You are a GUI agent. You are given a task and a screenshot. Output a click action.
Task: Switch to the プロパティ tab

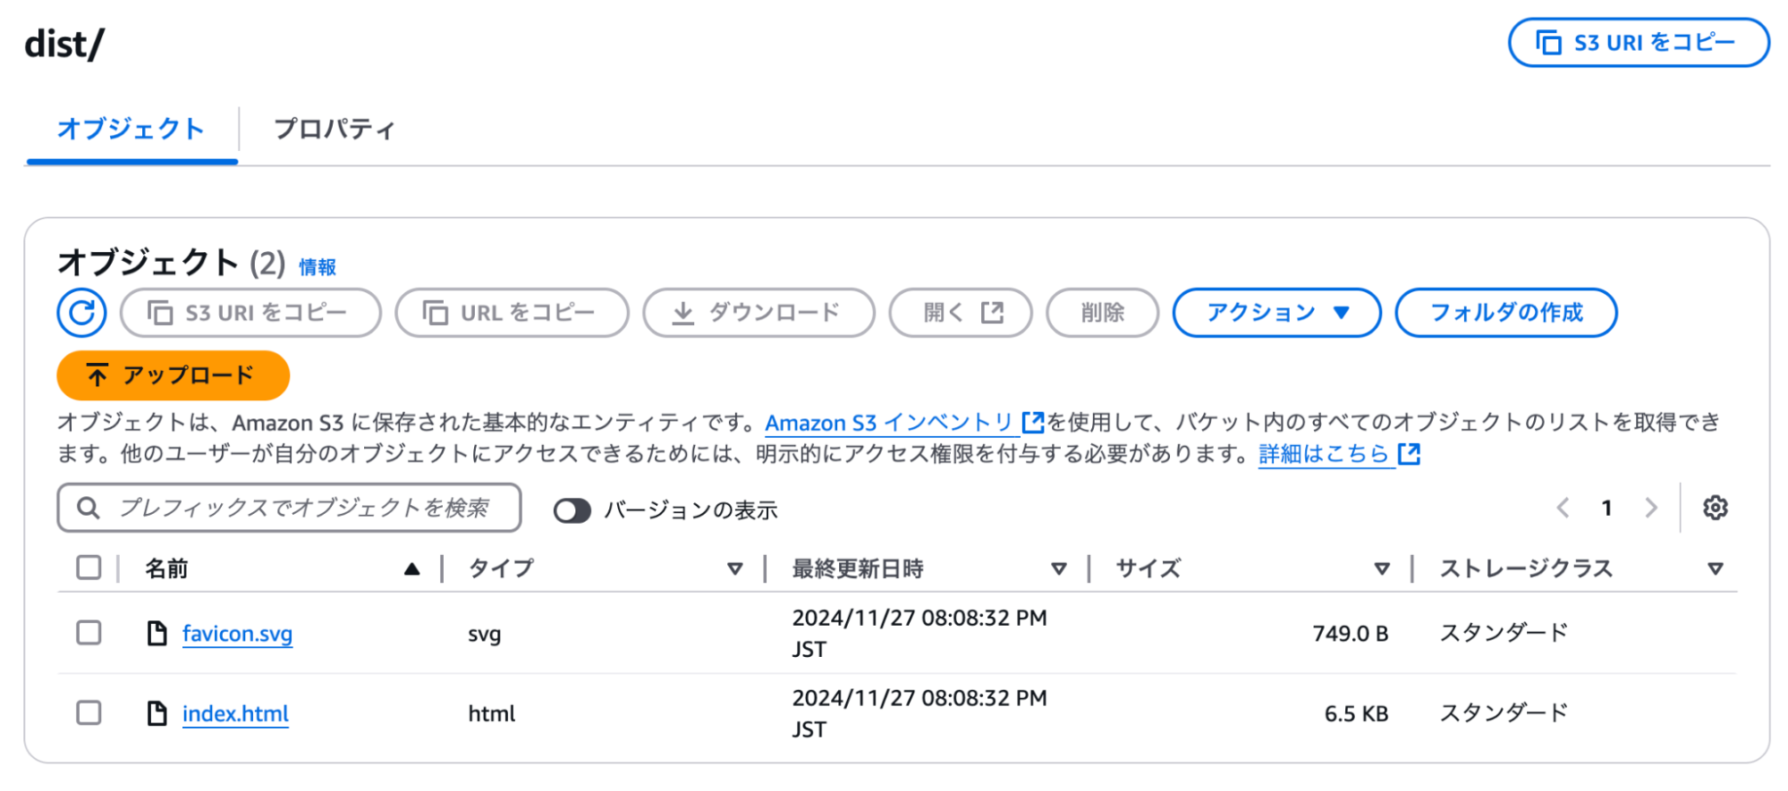334,130
